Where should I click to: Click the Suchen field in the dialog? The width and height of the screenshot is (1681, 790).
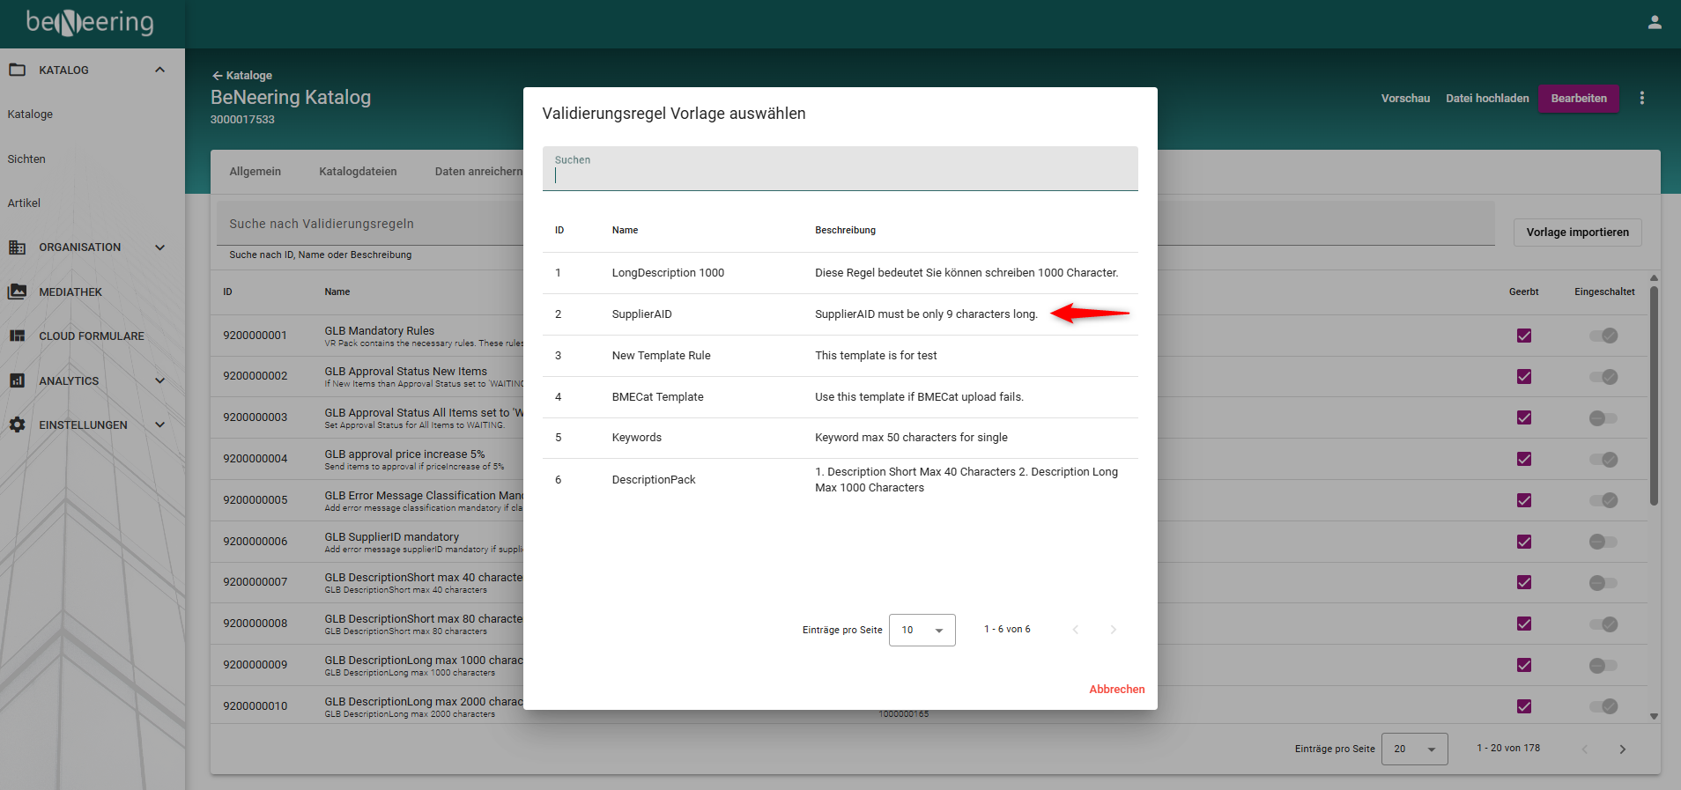(x=839, y=169)
